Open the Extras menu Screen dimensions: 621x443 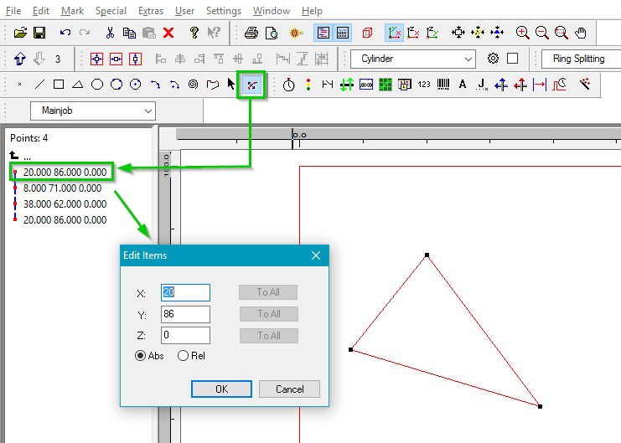click(x=151, y=11)
